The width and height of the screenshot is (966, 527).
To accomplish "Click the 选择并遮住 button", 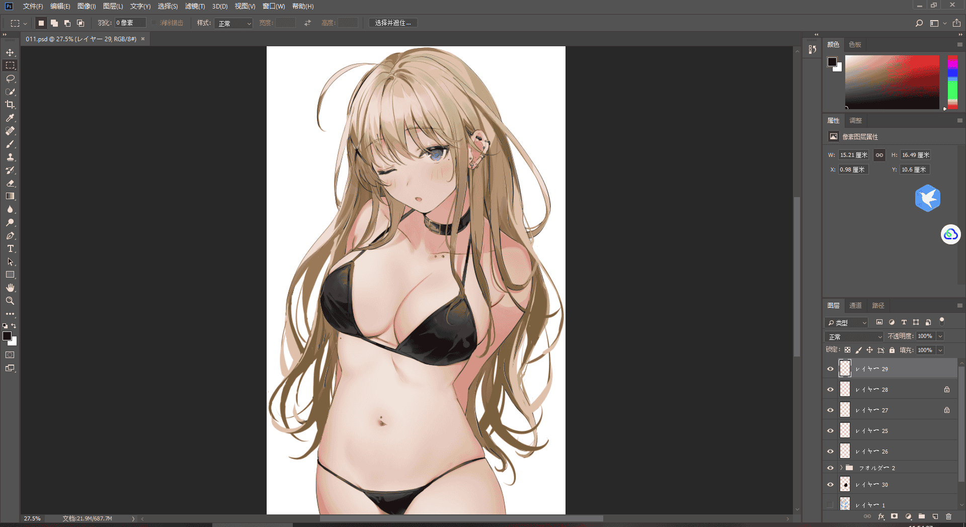I will coord(393,23).
